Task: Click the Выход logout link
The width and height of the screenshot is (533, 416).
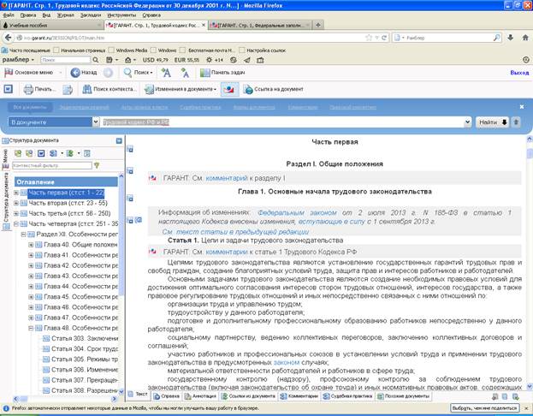Action: pos(518,73)
